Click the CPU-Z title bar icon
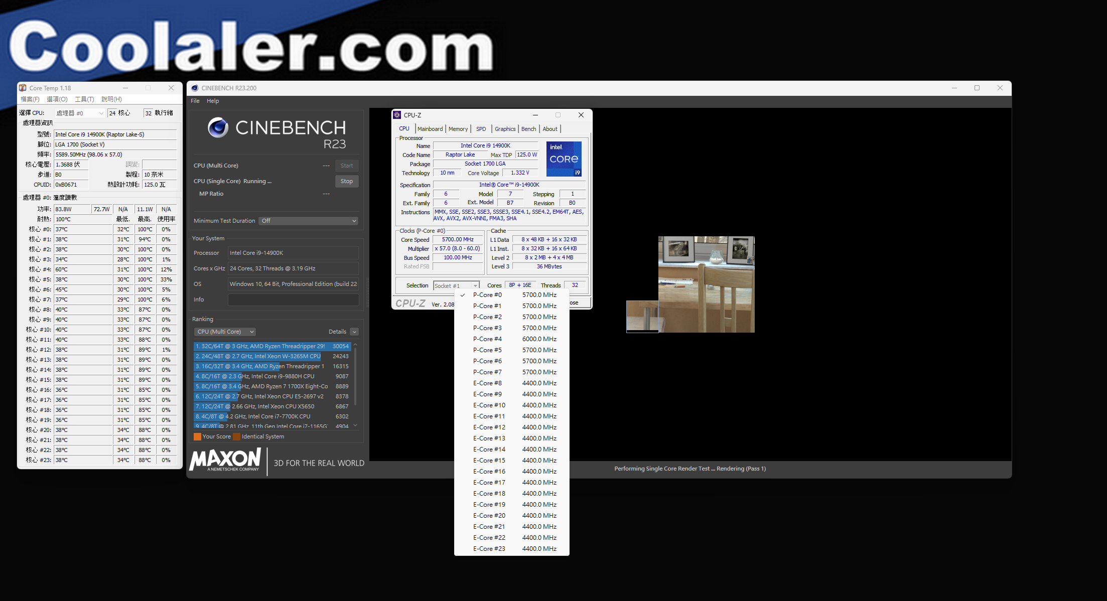 tap(397, 115)
